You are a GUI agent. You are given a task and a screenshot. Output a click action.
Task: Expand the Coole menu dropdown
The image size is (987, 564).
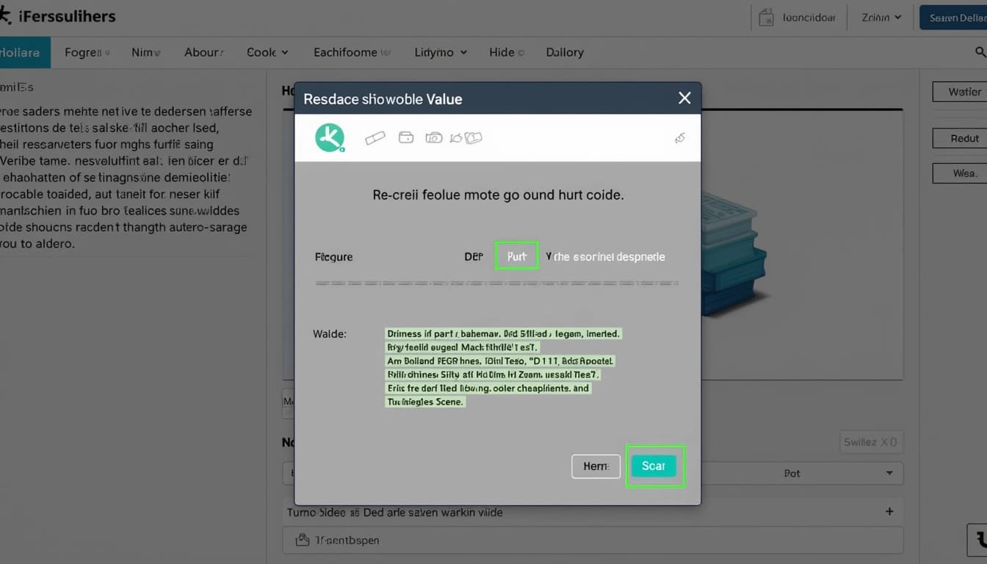pos(267,52)
